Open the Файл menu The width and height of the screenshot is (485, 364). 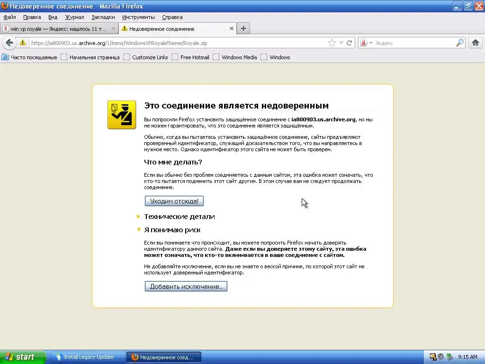pyautogui.click(x=10, y=17)
